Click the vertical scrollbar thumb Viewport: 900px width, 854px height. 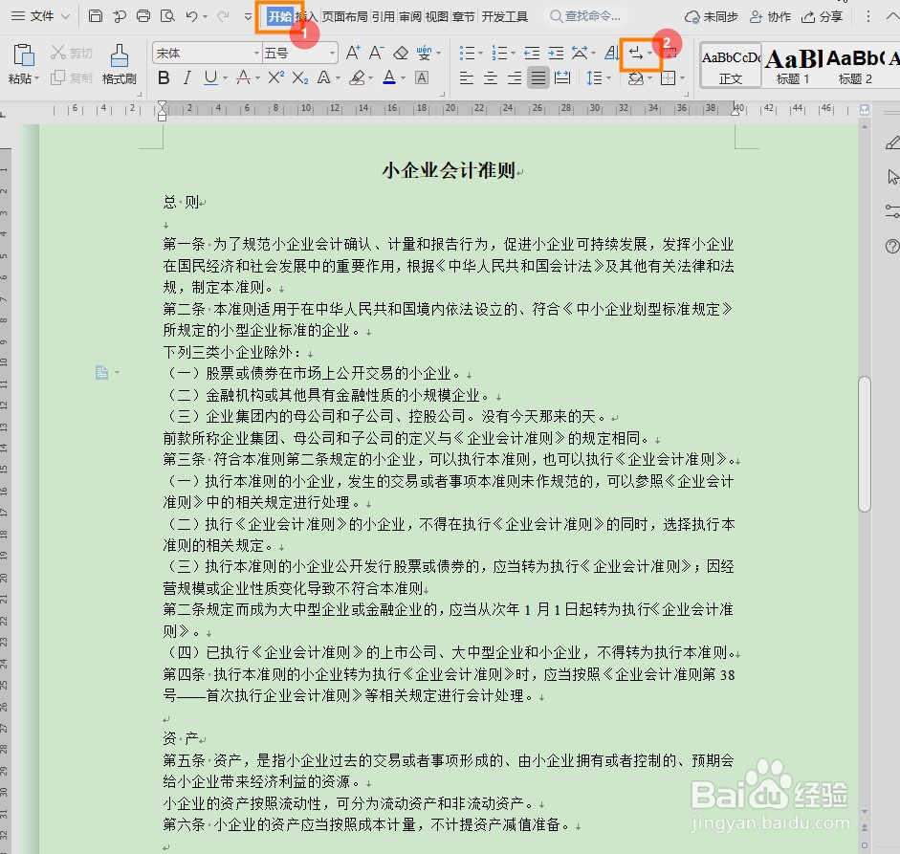click(865, 443)
